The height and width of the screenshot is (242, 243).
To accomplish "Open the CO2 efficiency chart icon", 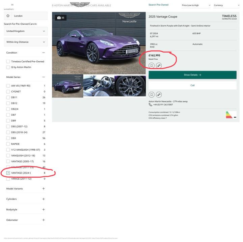I will coord(231,115).
